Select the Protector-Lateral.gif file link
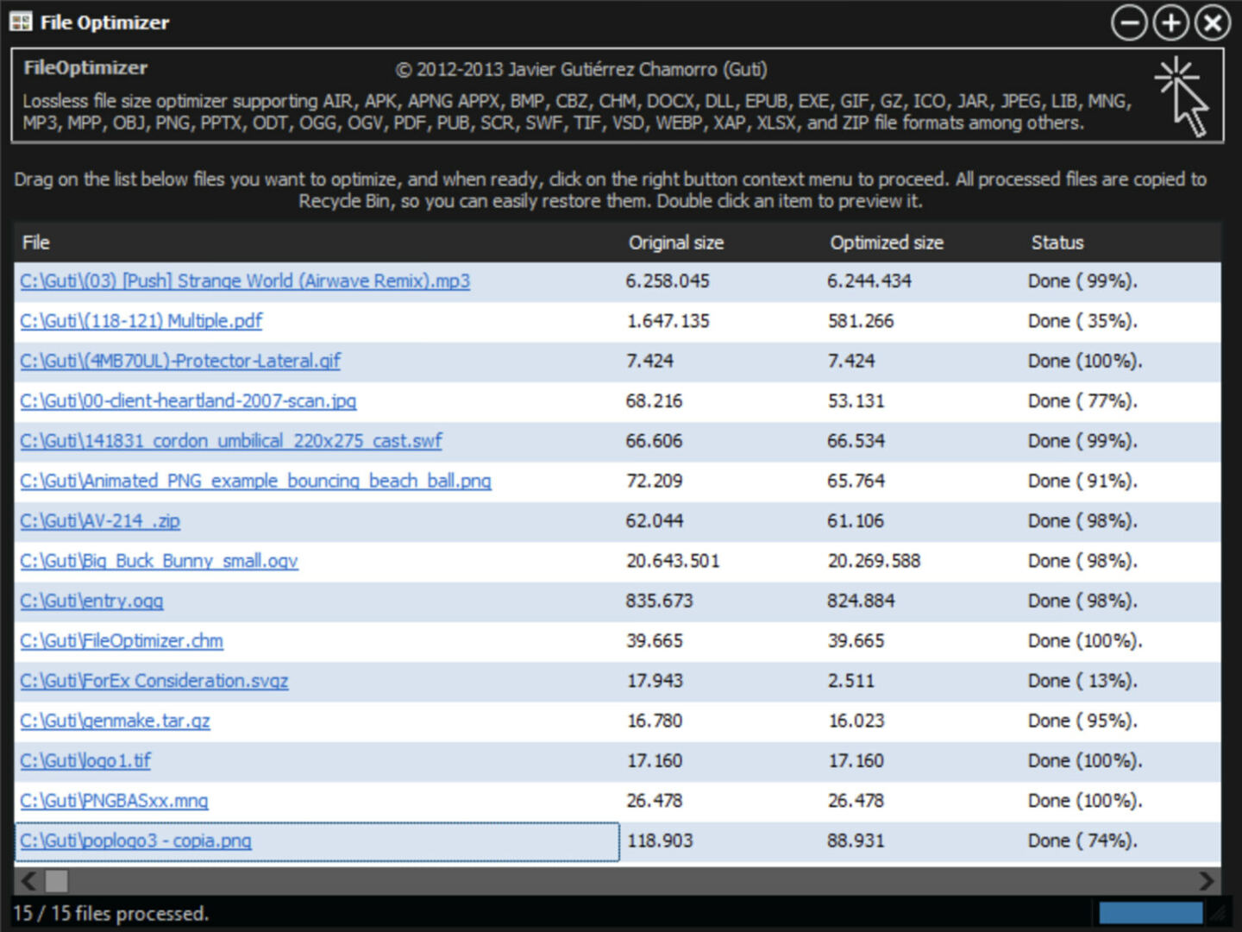The width and height of the screenshot is (1242, 932). pyautogui.click(x=180, y=361)
